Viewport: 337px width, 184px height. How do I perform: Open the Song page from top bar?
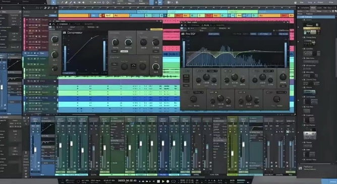point(310,3)
